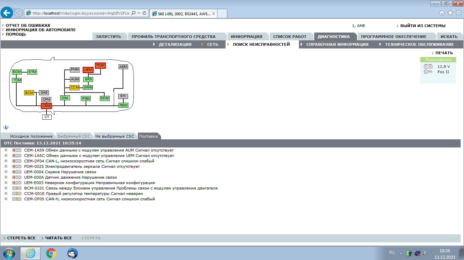This screenshot has width=464, height=260.
Task: Launch Google Chrome from the taskbar
Action: click(51, 253)
